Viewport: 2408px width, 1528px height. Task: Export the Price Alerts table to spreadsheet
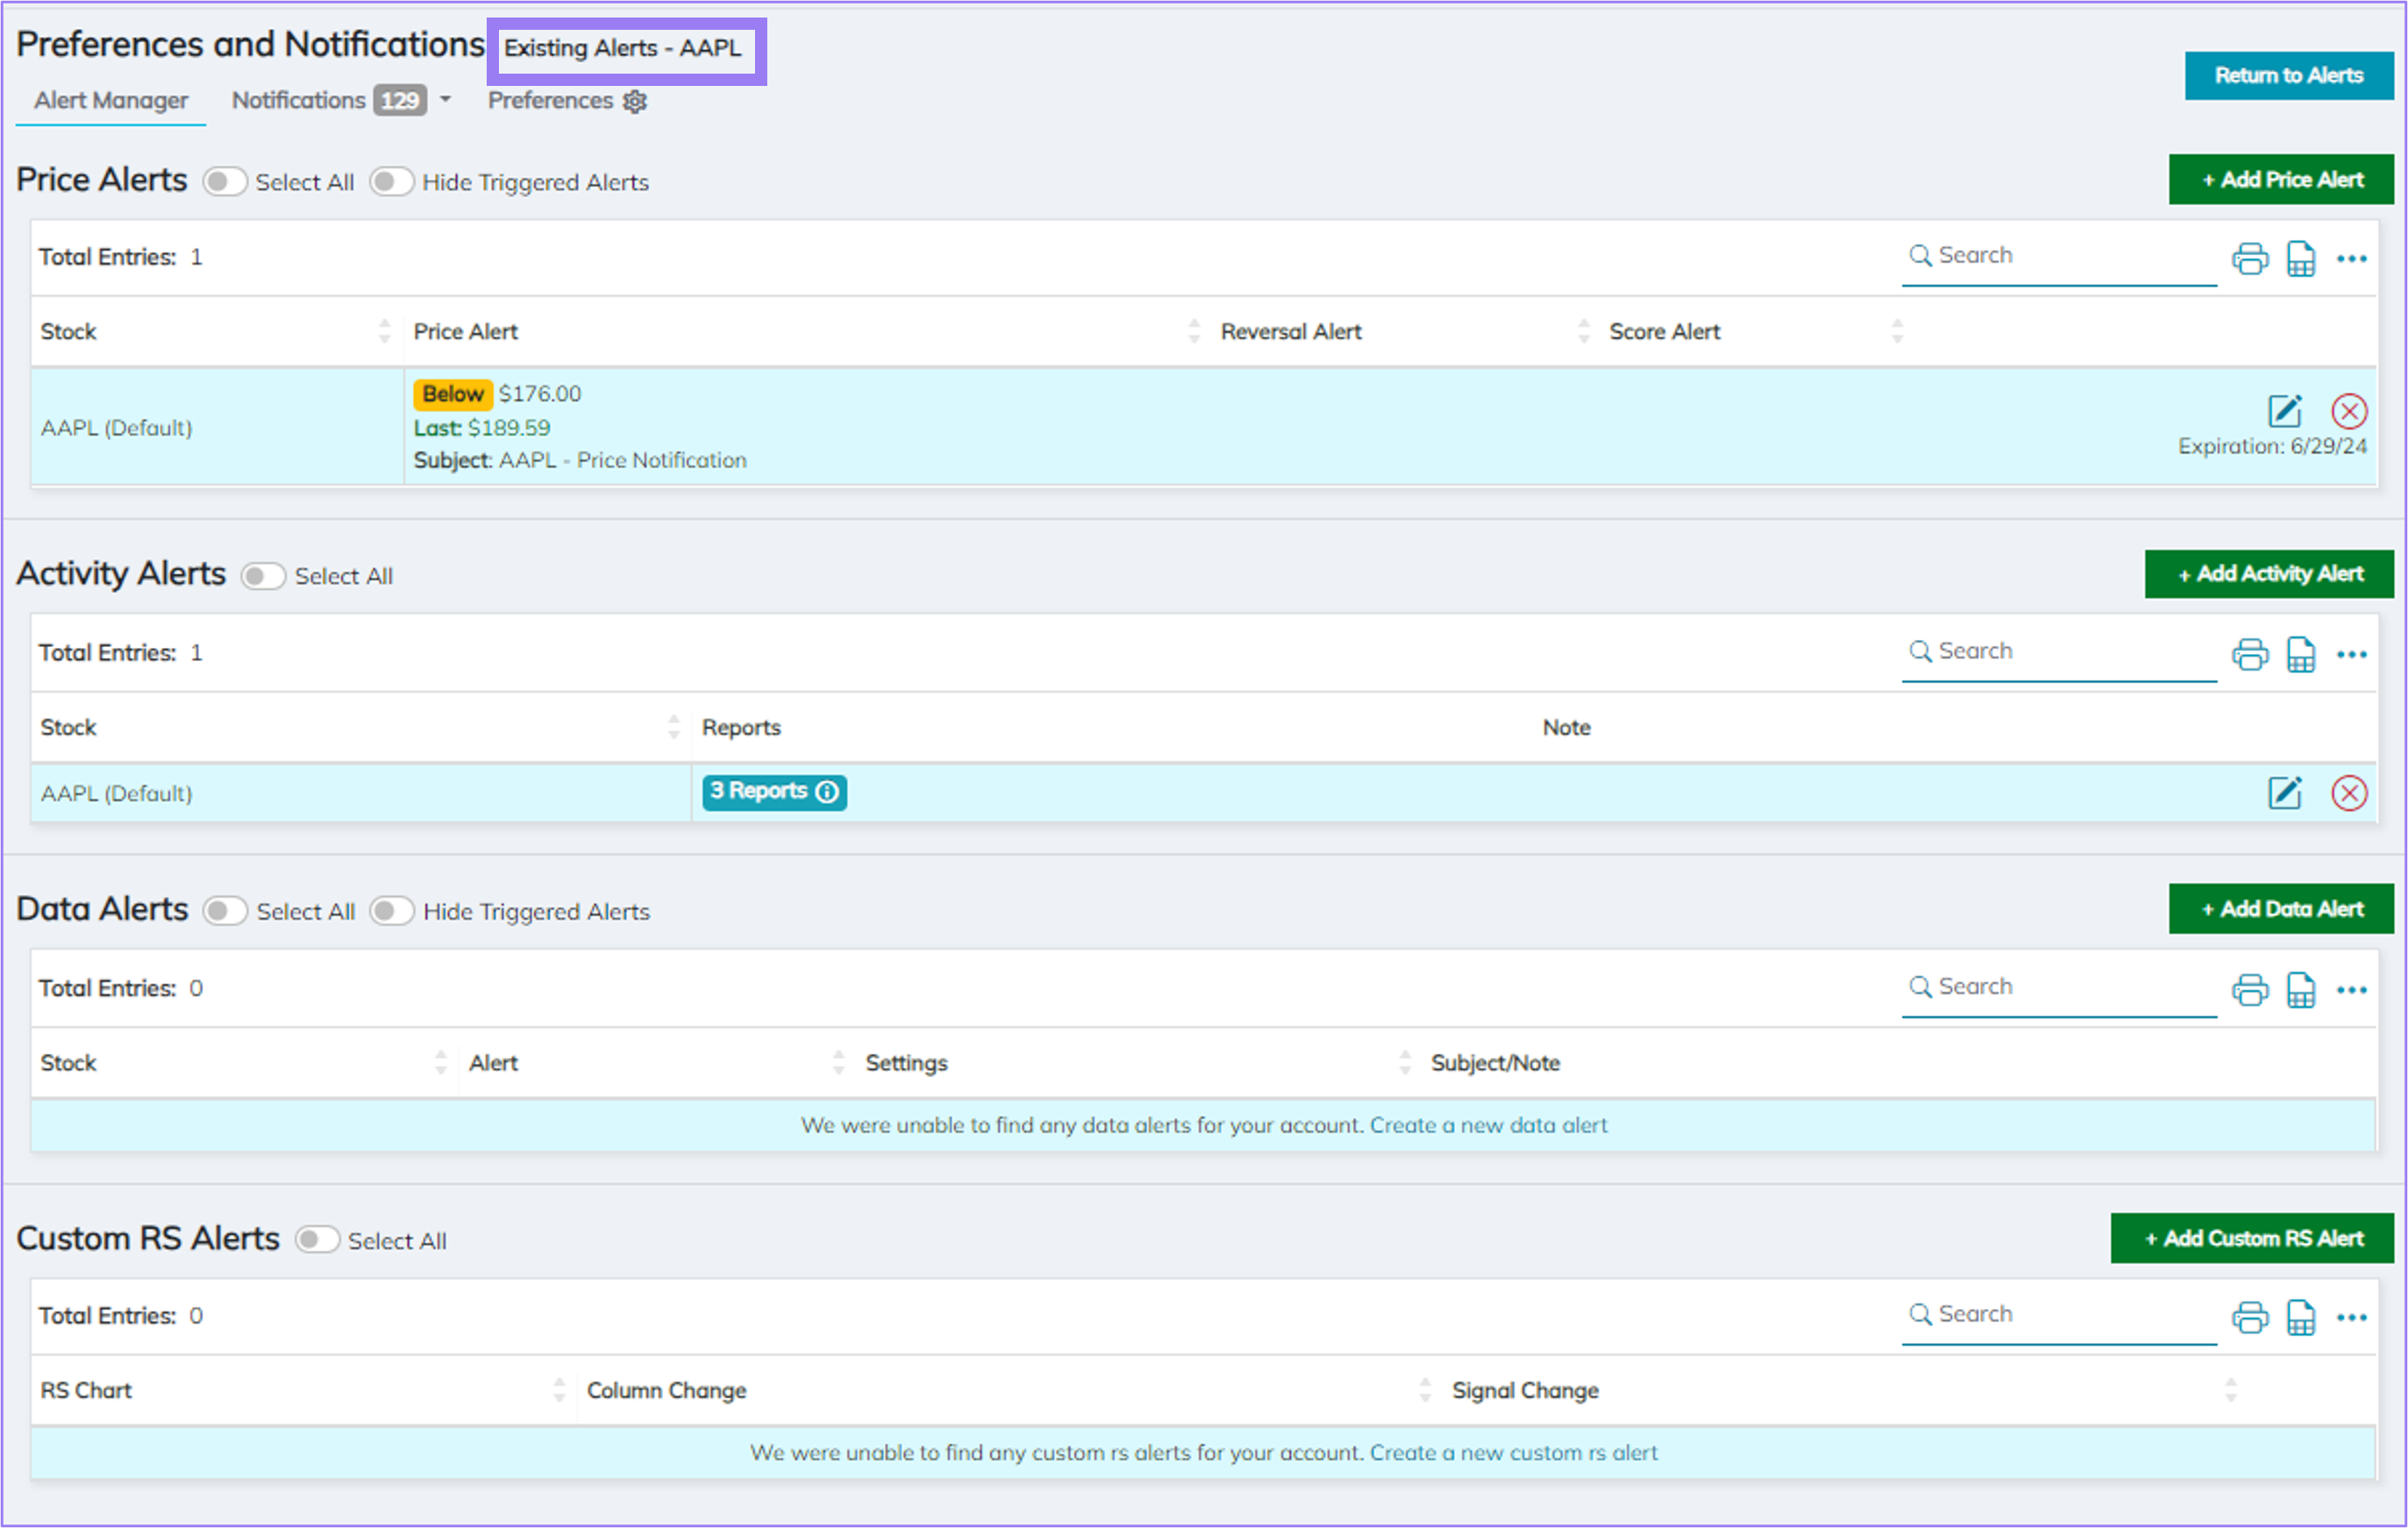(2301, 258)
